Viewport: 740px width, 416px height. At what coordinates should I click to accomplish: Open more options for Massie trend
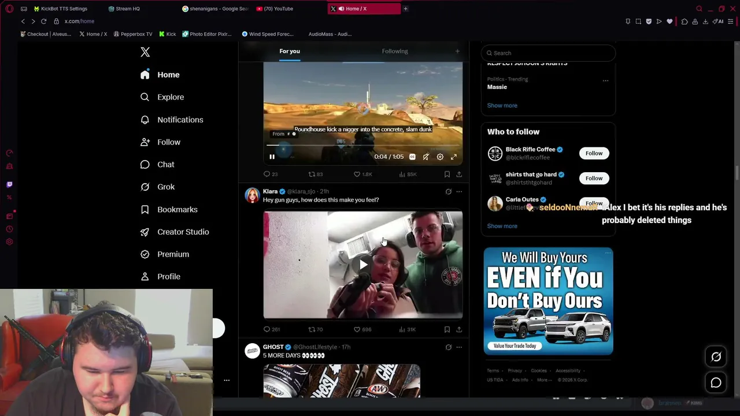coord(605,80)
